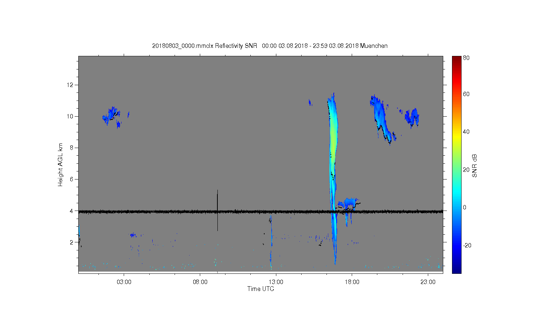Click the colorbar label '20'
The width and height of the screenshot is (549, 329).
coord(466,170)
